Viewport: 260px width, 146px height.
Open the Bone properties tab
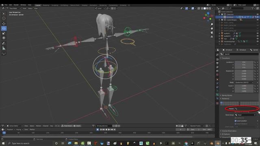click(217, 94)
